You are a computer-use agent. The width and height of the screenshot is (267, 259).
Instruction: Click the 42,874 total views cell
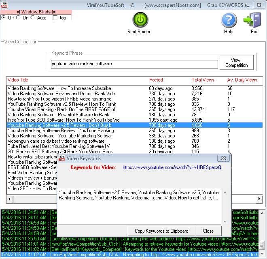pos(198,109)
